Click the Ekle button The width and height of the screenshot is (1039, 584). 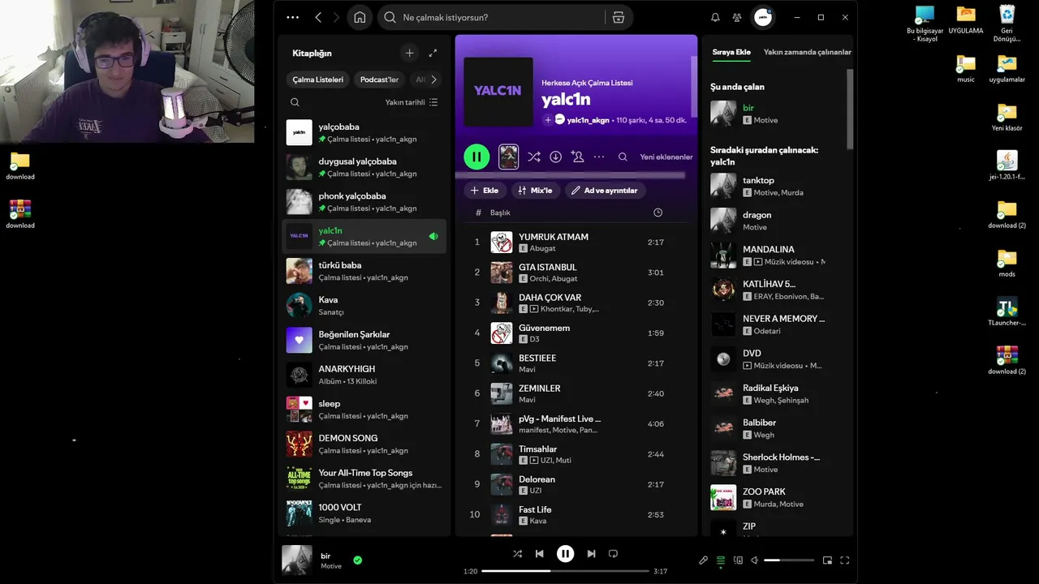[x=485, y=191]
